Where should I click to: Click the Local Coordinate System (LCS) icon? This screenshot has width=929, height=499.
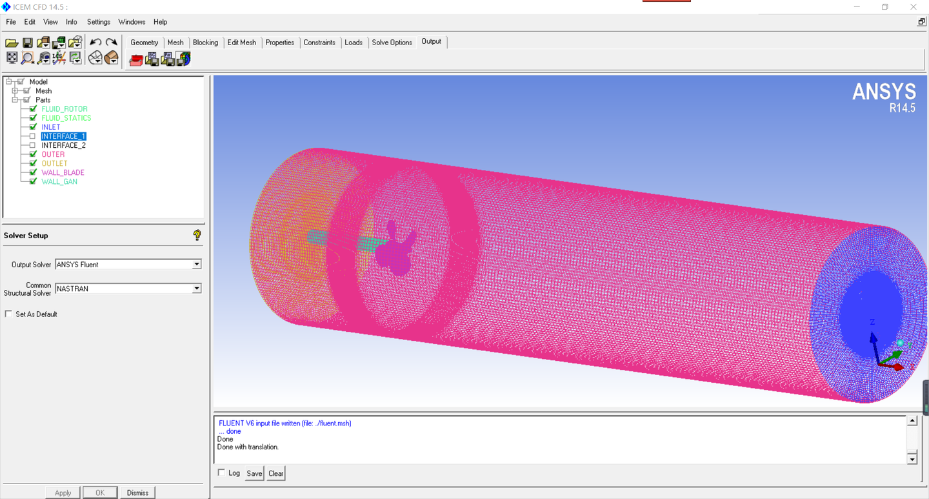click(x=59, y=58)
